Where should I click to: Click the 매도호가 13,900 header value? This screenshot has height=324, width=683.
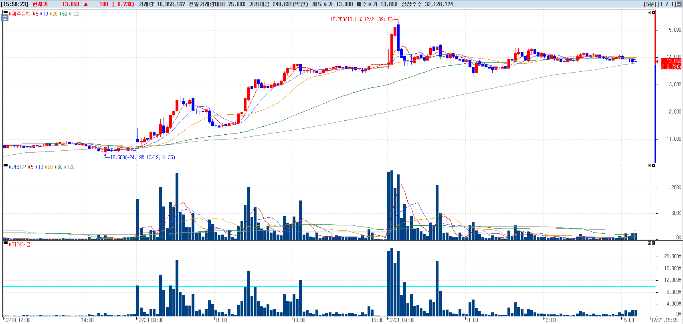333,4
